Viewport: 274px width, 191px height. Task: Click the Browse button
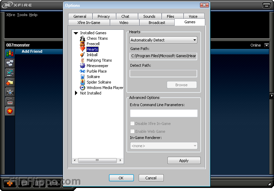click(182, 85)
